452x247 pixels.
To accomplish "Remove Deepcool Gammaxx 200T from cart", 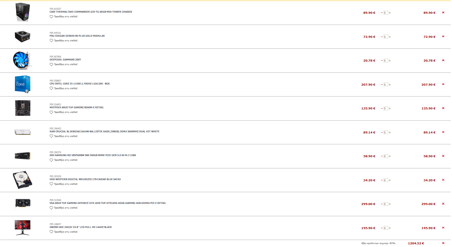I will point(443,60).
